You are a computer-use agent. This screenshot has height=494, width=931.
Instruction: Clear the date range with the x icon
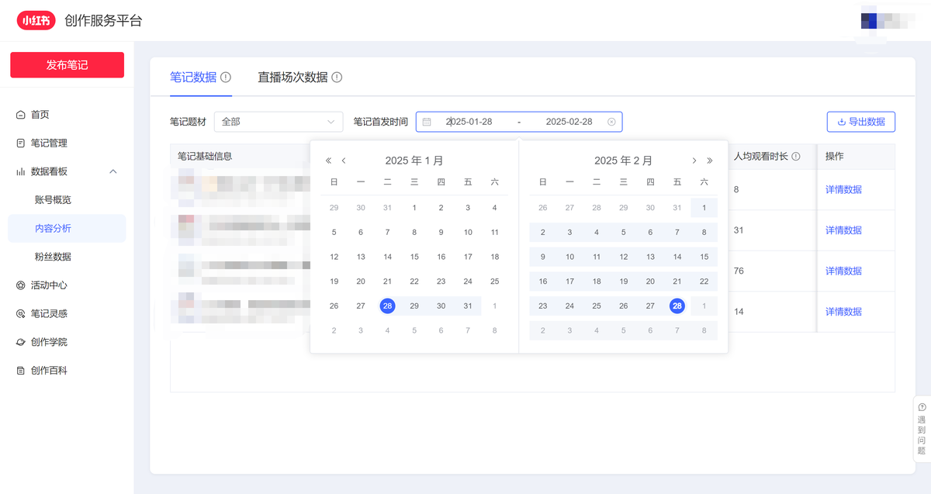point(612,122)
